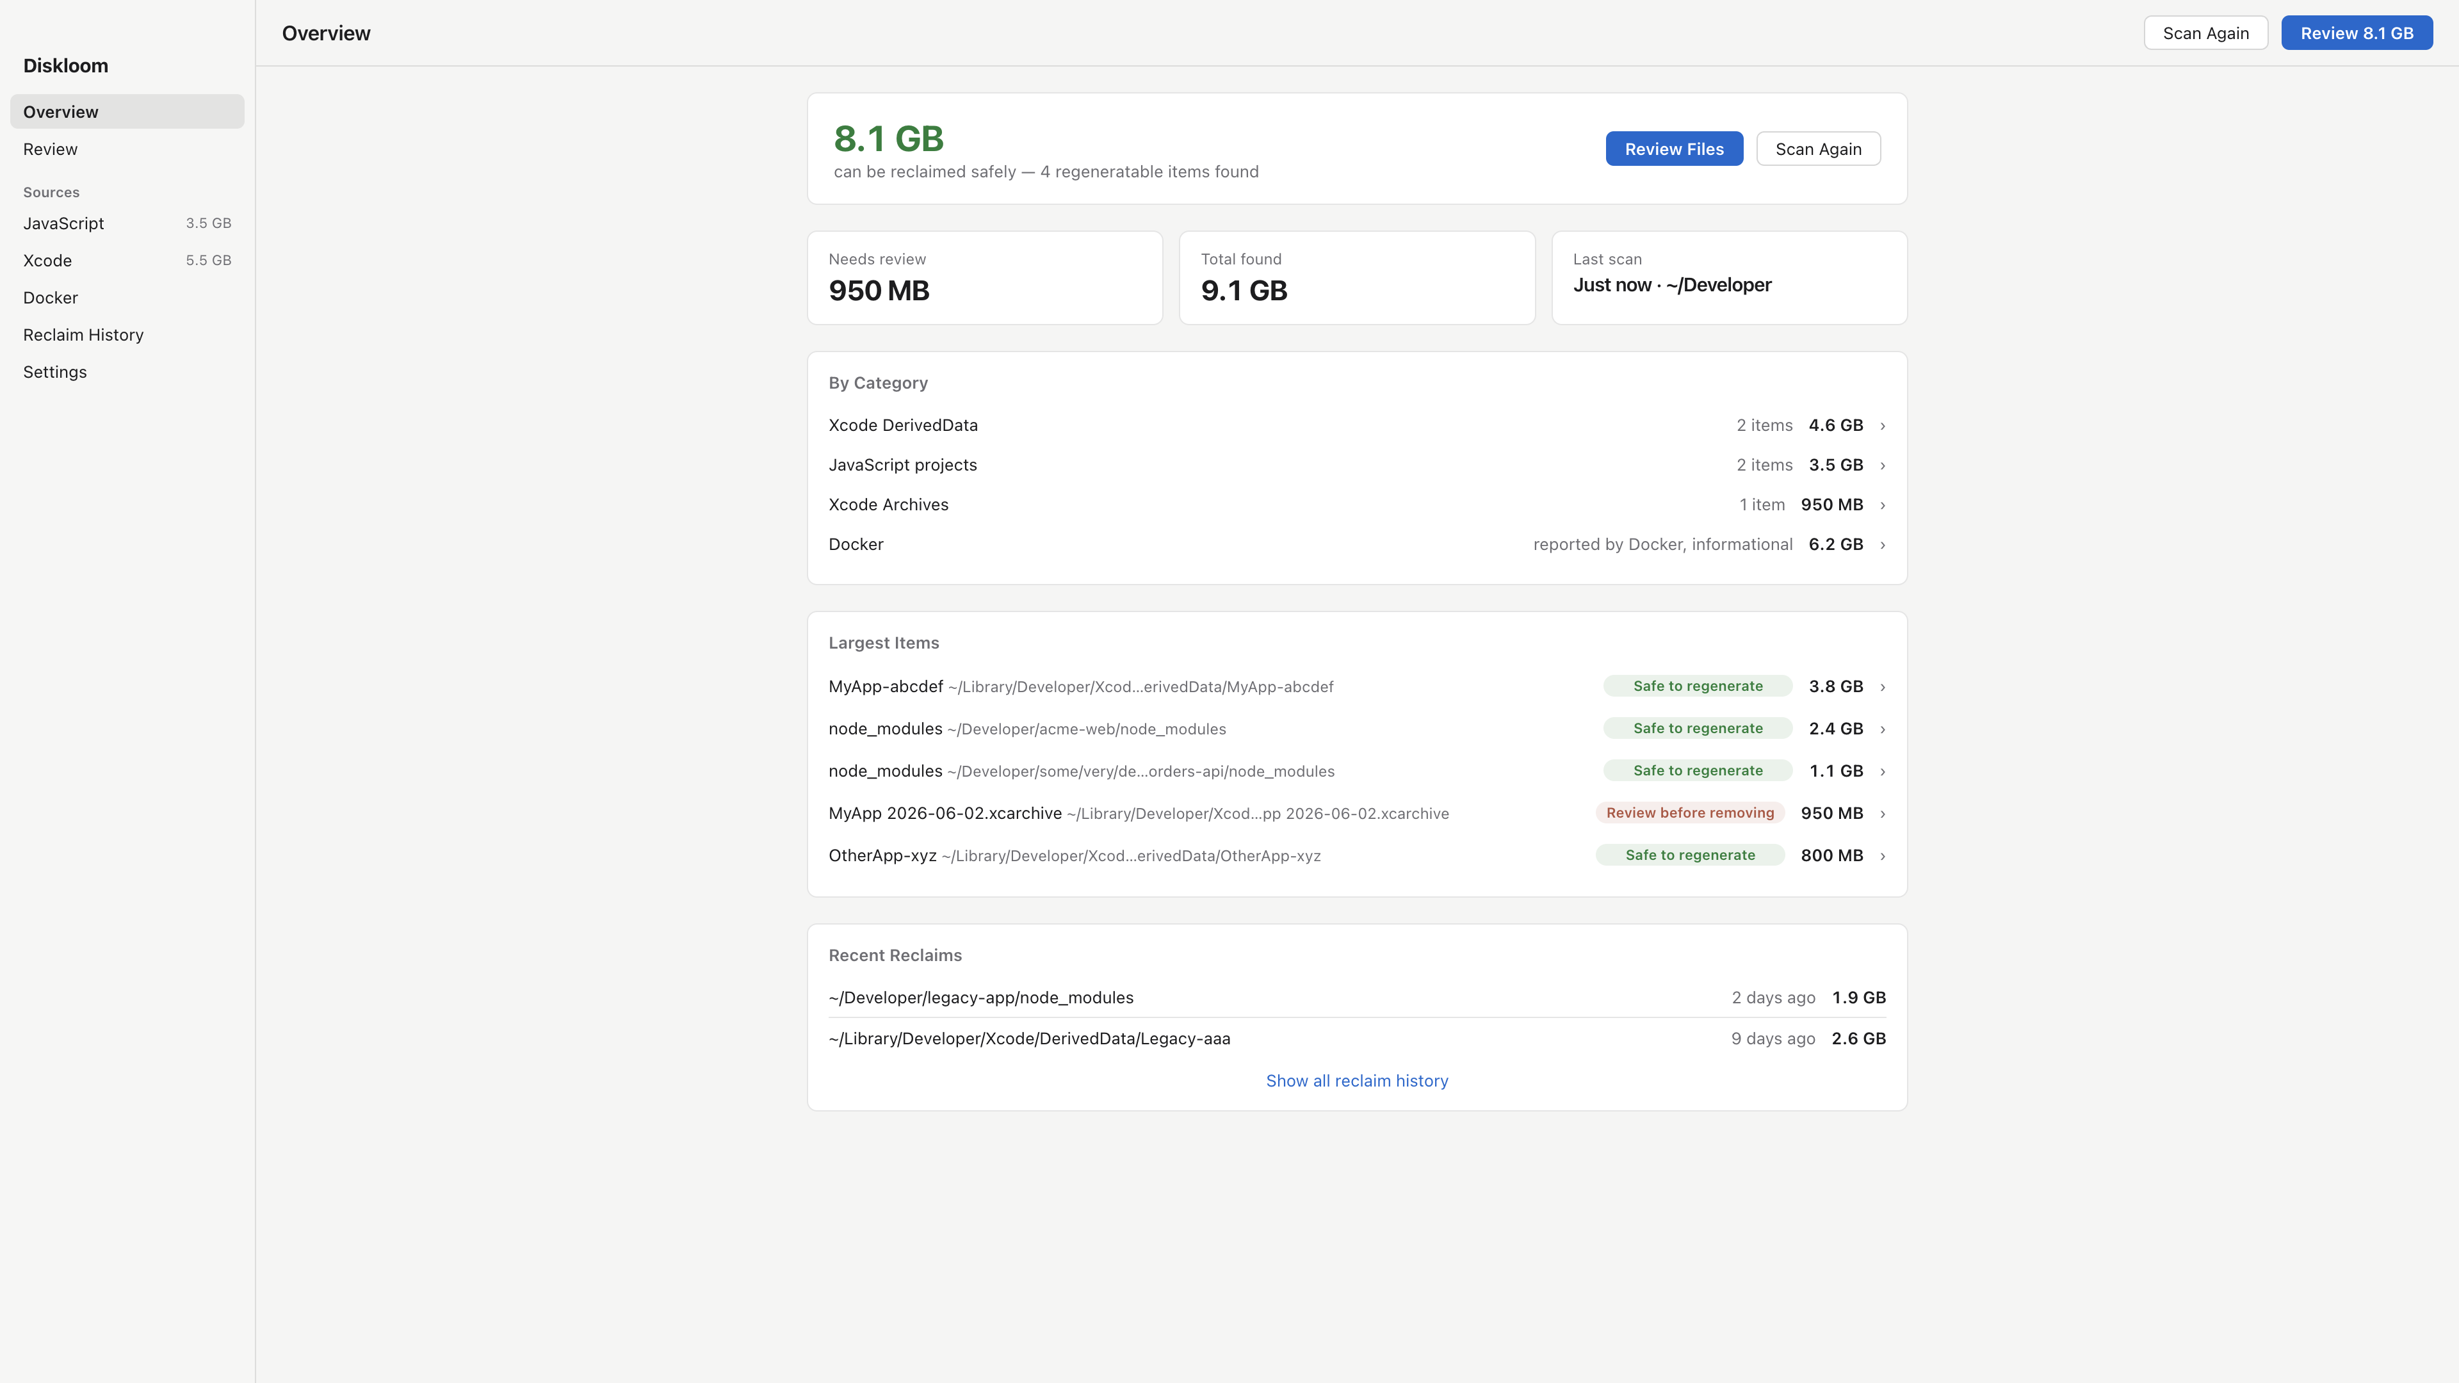Click the Last scan ~/Developer card

1729,278
